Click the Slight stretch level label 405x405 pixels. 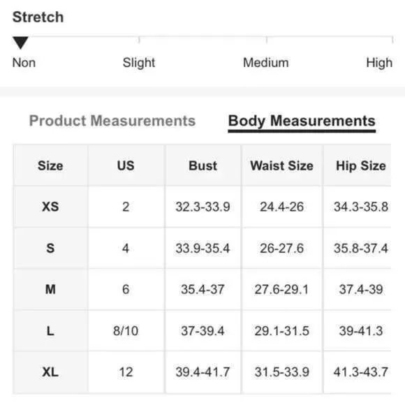(139, 63)
